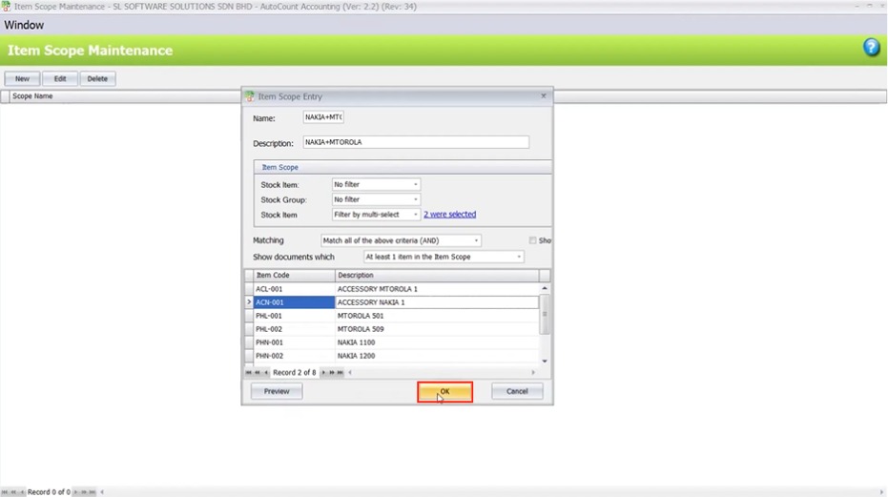
Task: Go to next record in dialog item grid
Action: pos(323,372)
